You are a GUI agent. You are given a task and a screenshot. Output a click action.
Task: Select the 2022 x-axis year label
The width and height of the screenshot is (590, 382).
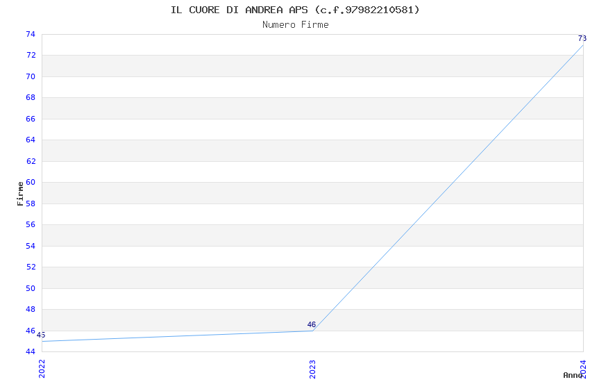[x=42, y=368]
